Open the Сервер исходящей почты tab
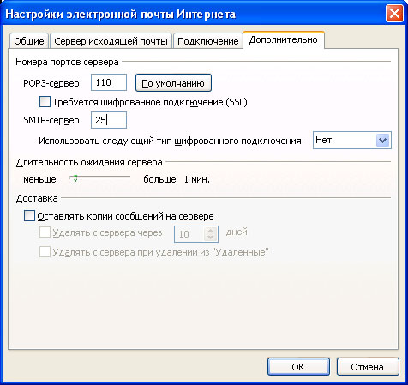 tap(111, 41)
